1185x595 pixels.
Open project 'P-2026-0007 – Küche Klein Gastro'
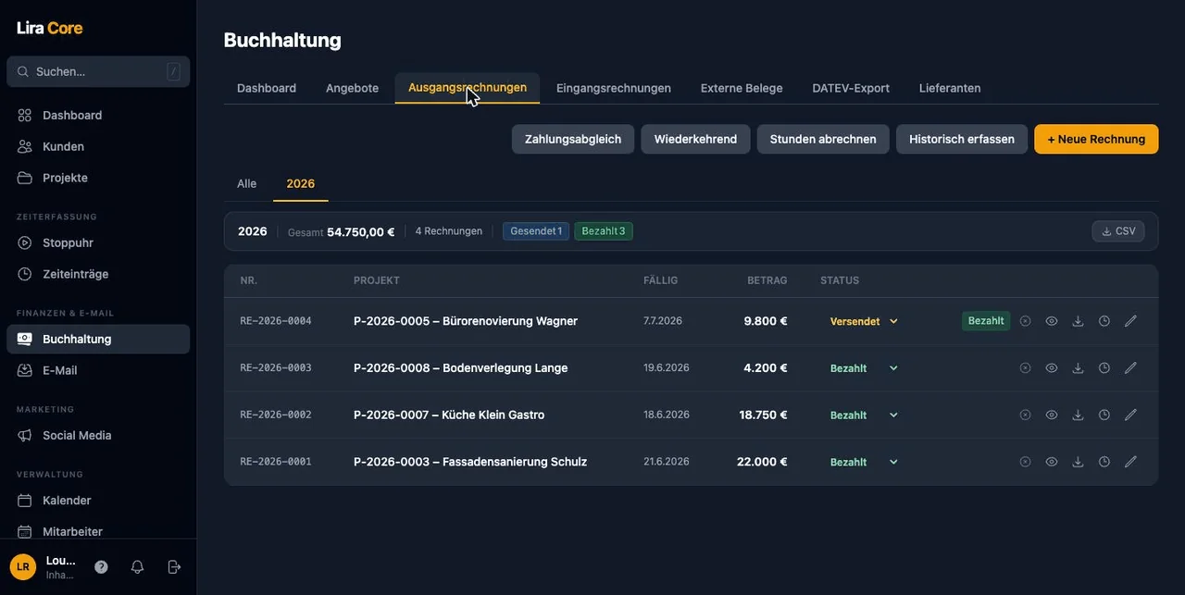point(449,415)
